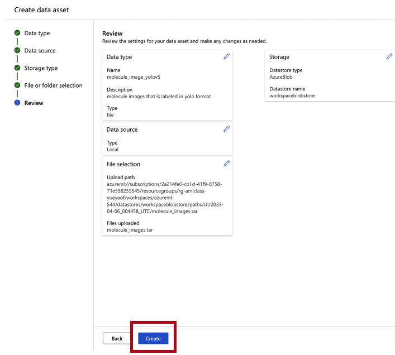
Task: Click the molecule_image_yolov5 name value
Action: [x=134, y=77]
